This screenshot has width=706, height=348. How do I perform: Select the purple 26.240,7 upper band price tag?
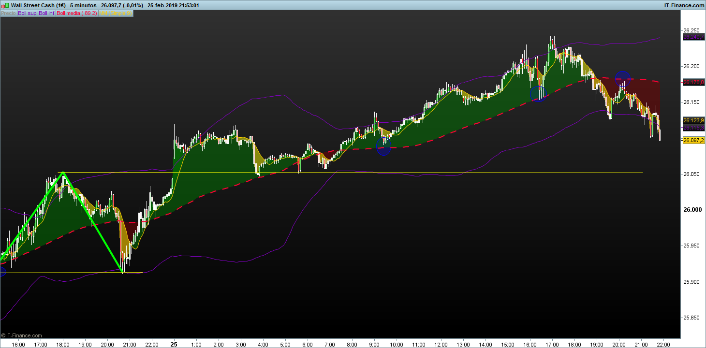tap(693, 37)
